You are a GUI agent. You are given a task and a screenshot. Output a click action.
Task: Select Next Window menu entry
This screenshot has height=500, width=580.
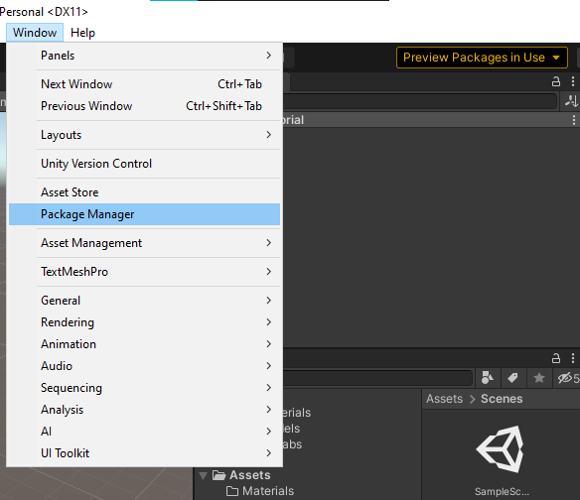tap(144, 84)
